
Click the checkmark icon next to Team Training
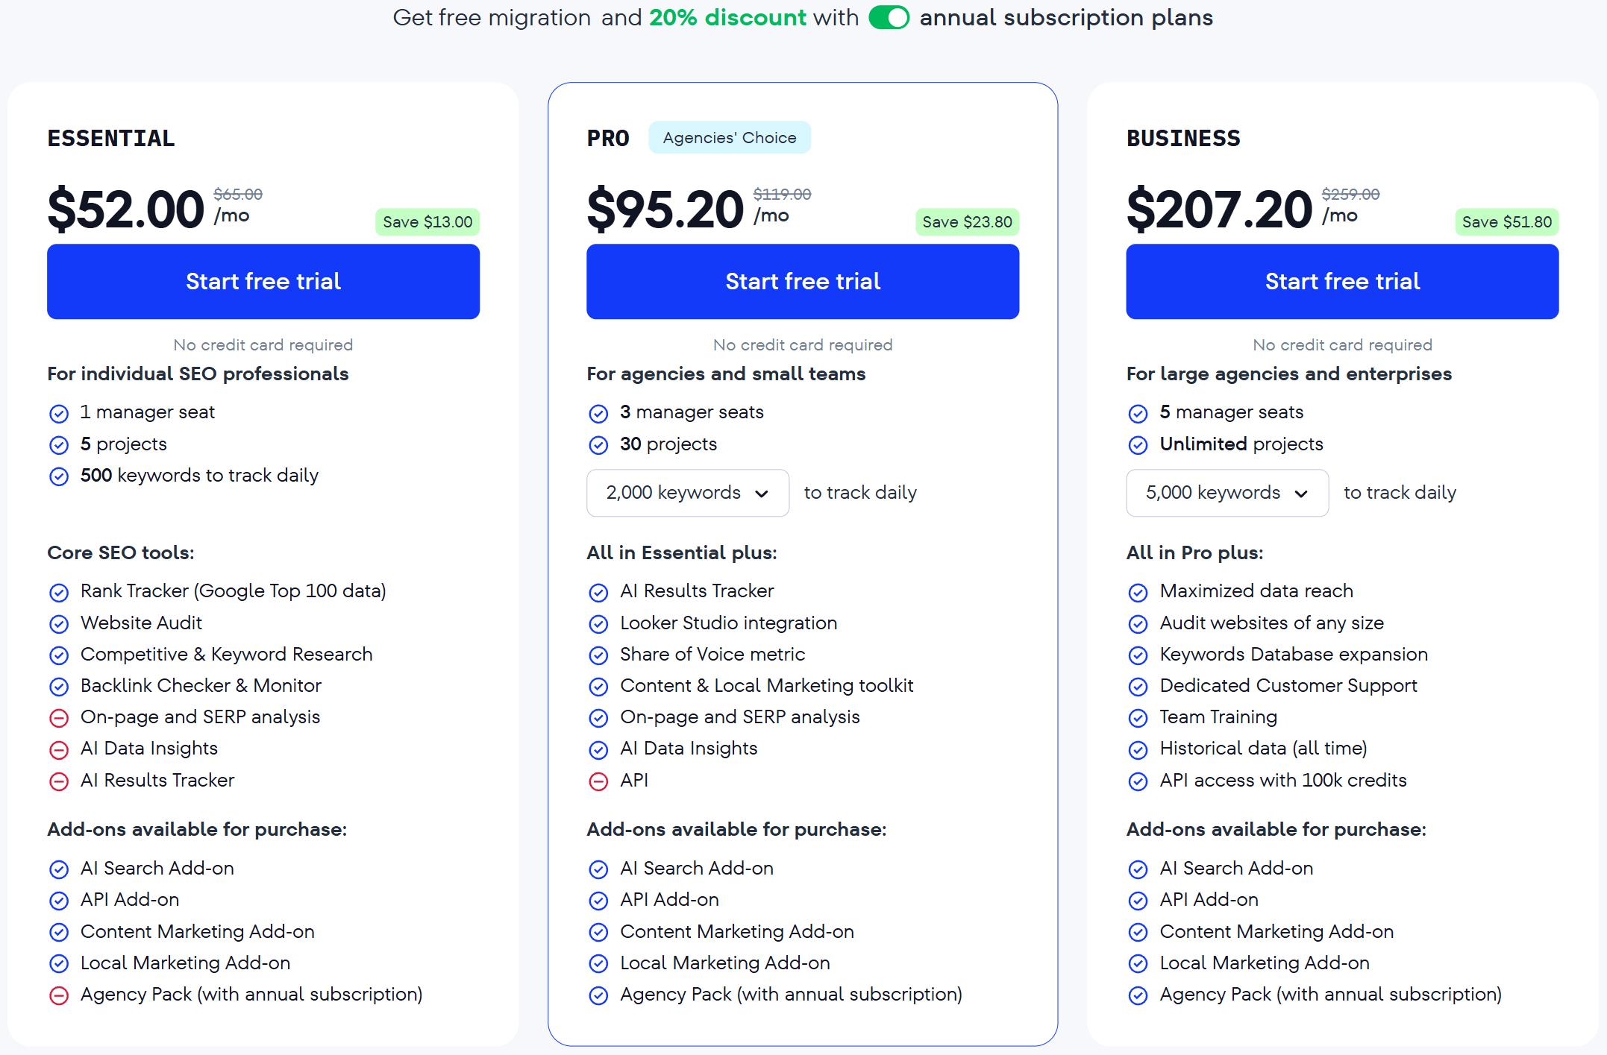1138,718
